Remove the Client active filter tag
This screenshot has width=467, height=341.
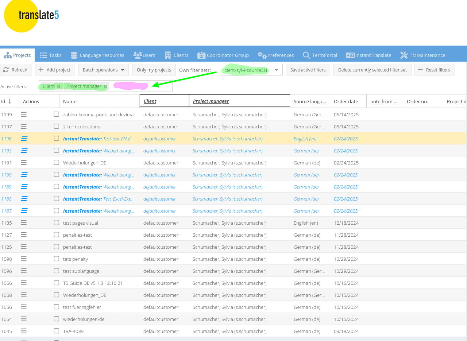point(58,86)
